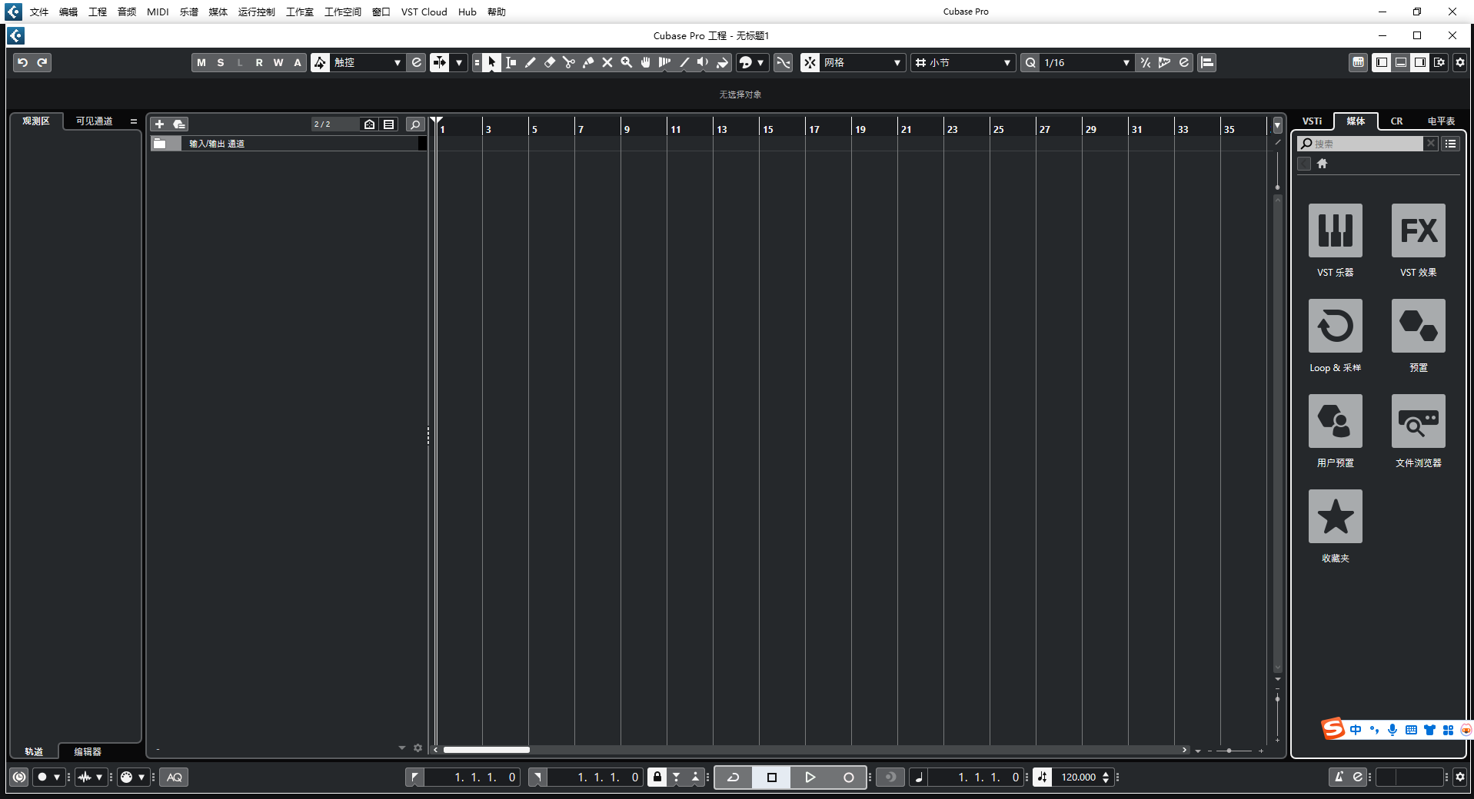Select the Draw pencil tool
The image size is (1474, 799).
531,63
